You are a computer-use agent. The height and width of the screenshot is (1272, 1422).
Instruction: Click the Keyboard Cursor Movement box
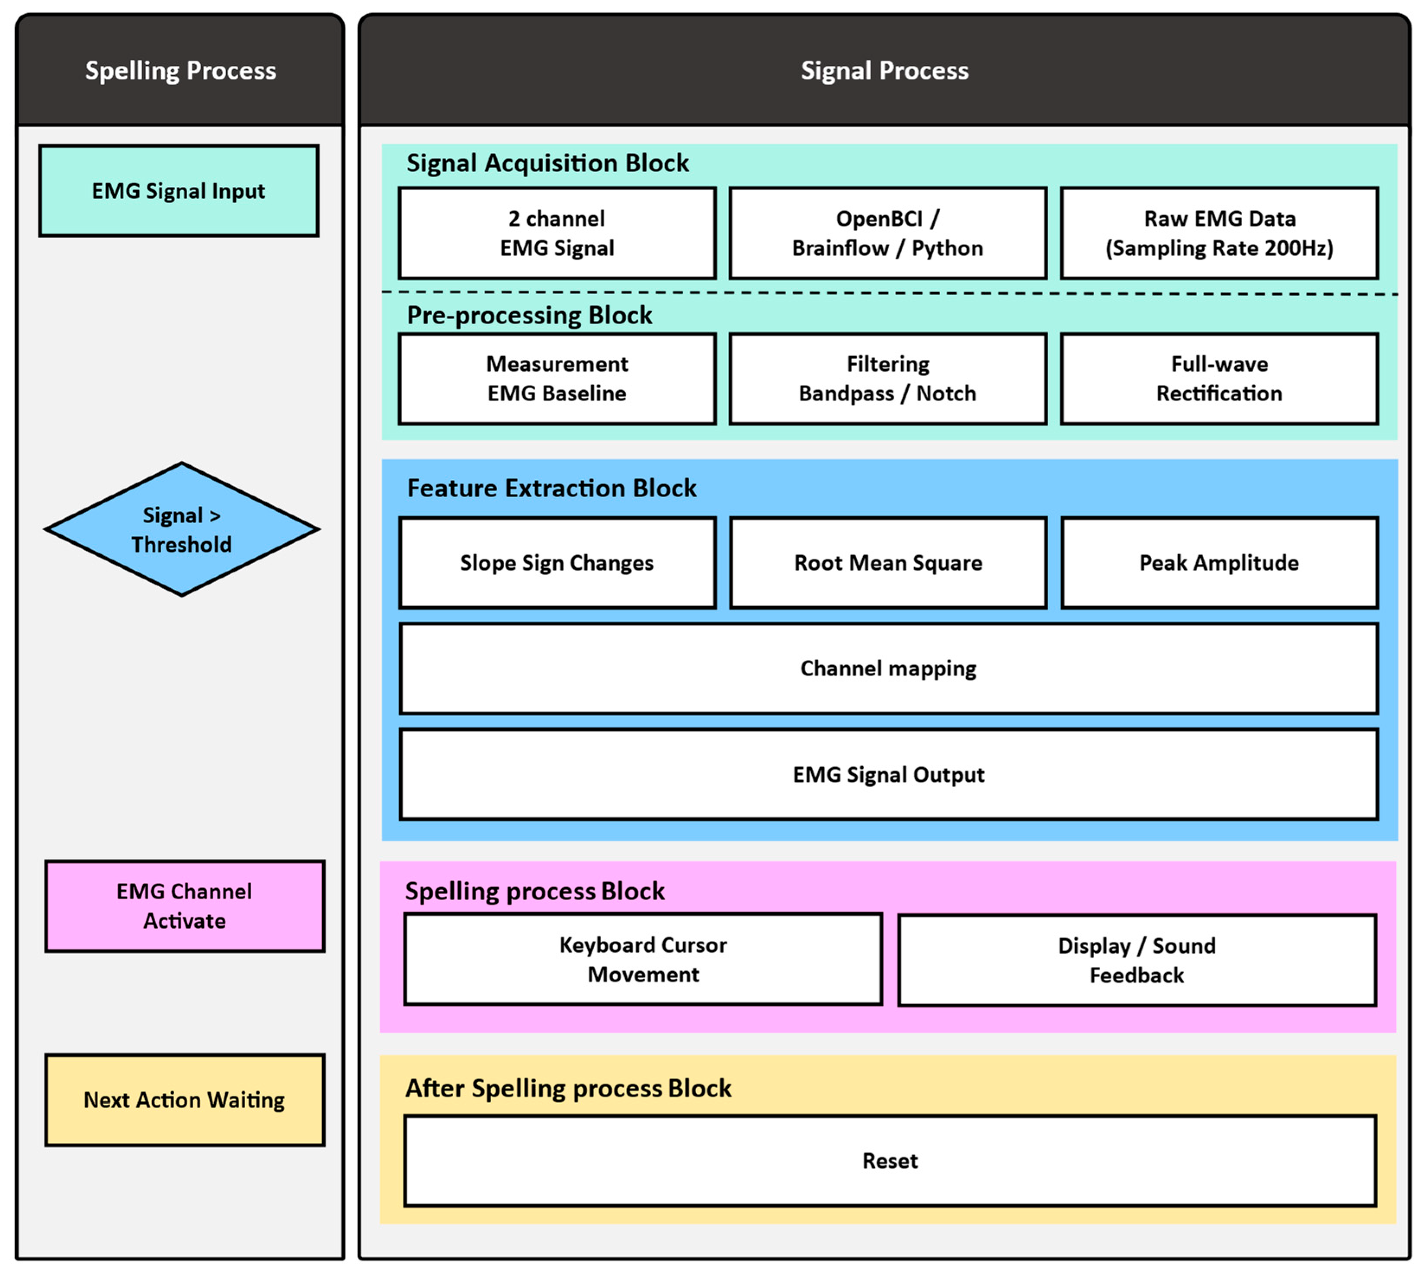[643, 959]
